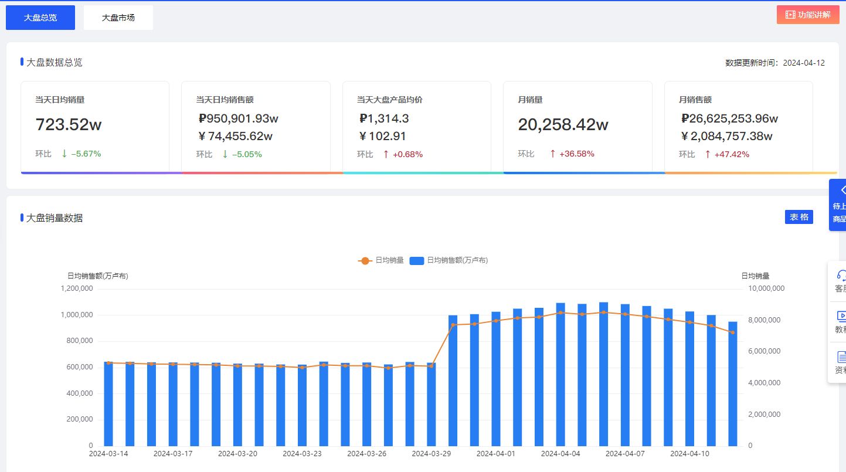Switch the chart to 表格 view
846x472 pixels.
pyautogui.click(x=799, y=217)
